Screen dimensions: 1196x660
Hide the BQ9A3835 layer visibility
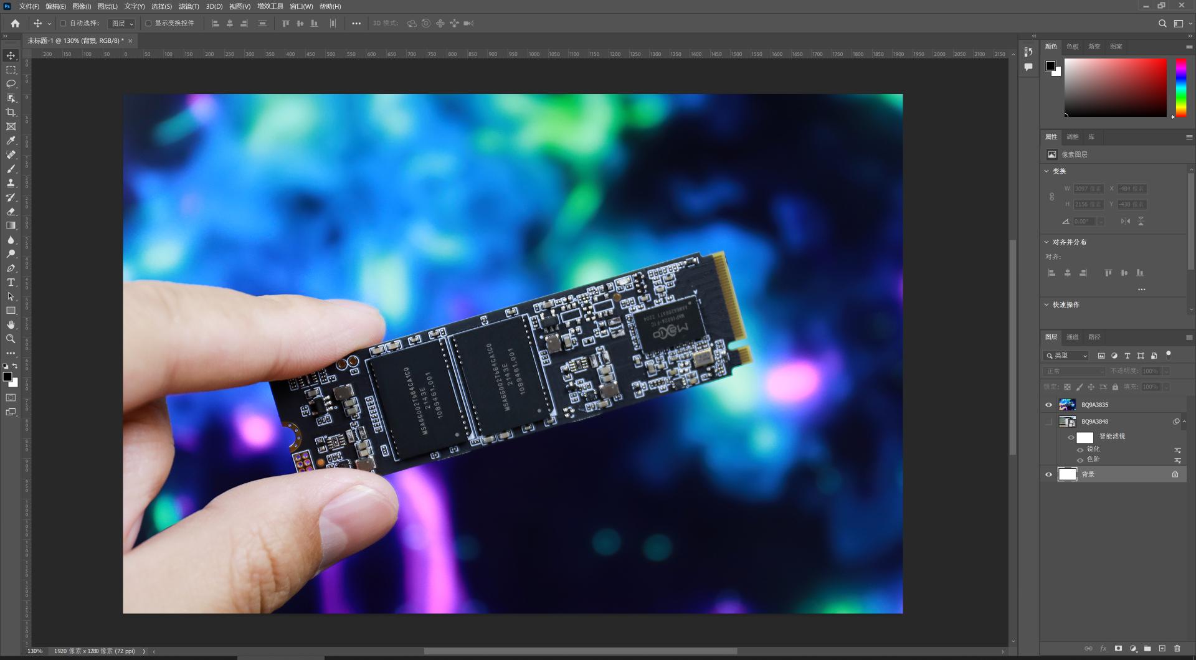tap(1049, 405)
